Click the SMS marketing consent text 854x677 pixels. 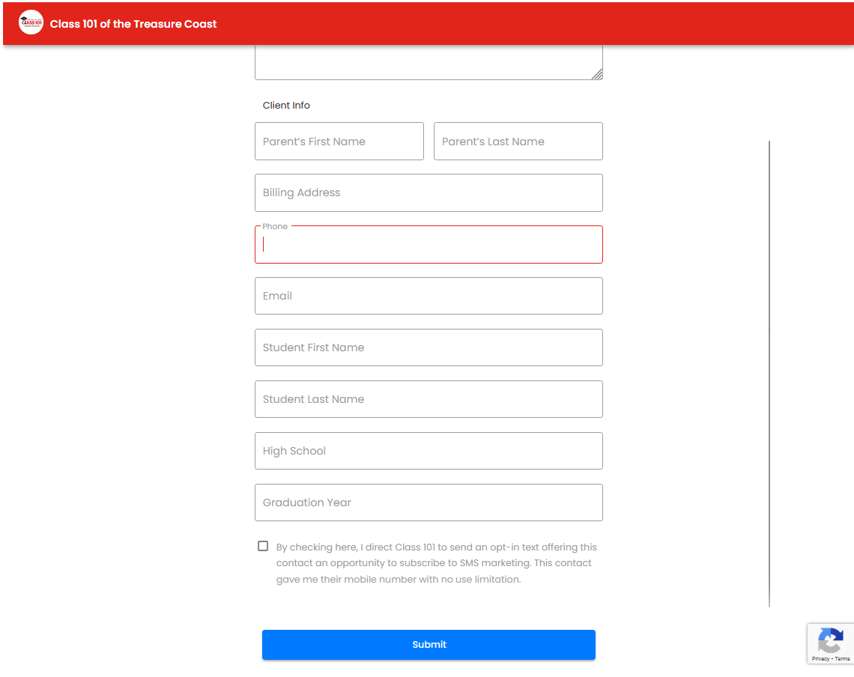pyautogui.click(x=436, y=563)
